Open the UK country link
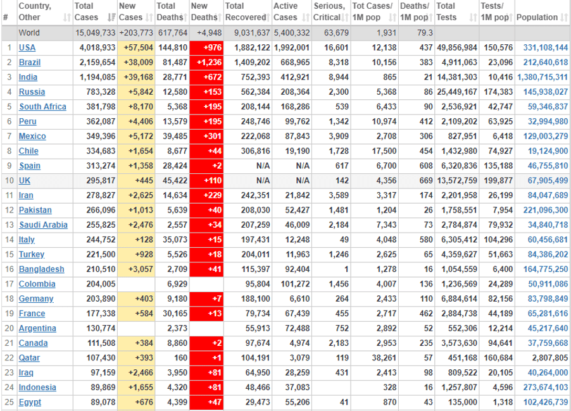Viewport: 571px width, 411px height. click(25, 181)
